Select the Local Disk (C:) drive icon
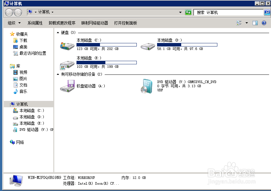Viewport: 271px width, 191px height. (67, 46)
